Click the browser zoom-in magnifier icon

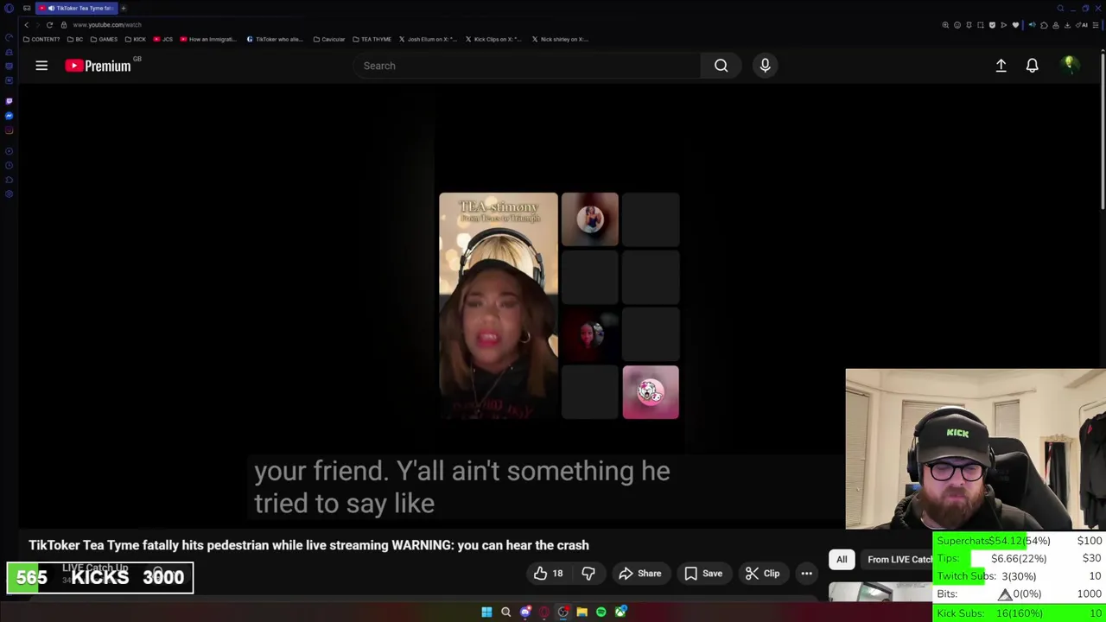945,25
